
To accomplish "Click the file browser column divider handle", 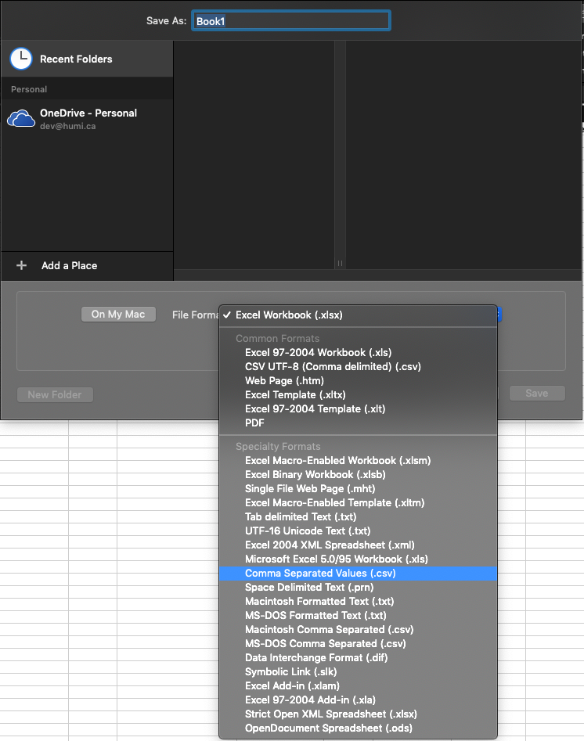I will click(340, 263).
